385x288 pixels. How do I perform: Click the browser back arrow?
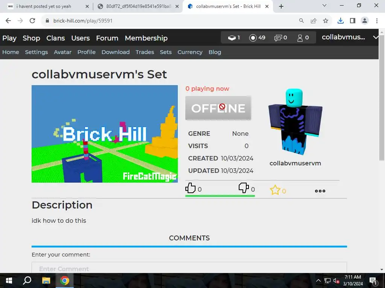(x=8, y=21)
